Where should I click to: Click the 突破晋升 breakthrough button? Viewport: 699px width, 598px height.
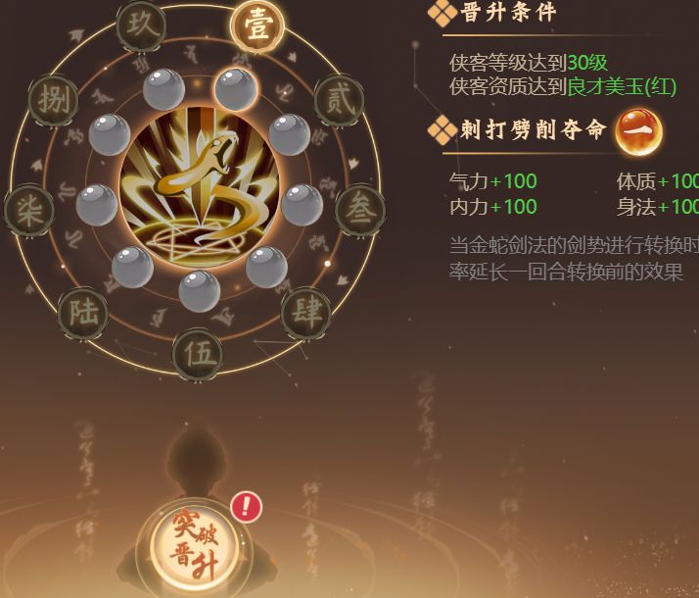[x=194, y=544]
